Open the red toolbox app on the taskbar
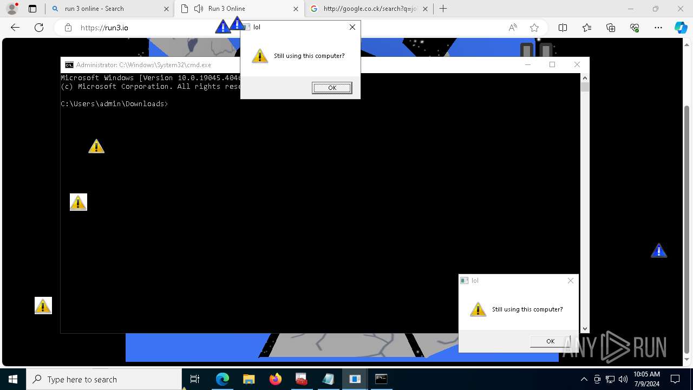The image size is (693, 390). point(302,379)
